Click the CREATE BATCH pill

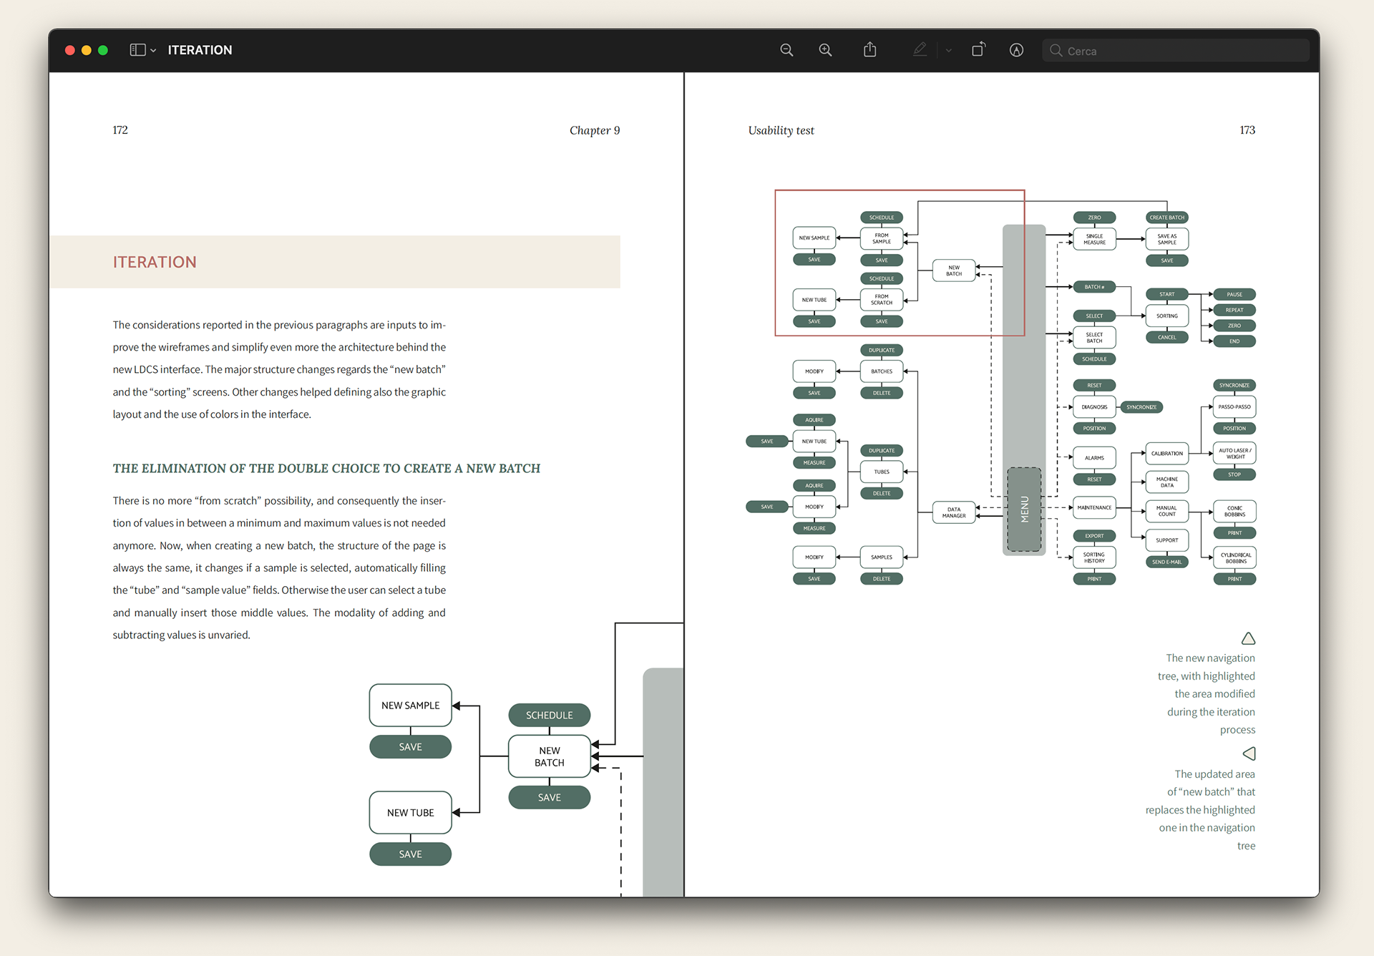tap(1167, 218)
